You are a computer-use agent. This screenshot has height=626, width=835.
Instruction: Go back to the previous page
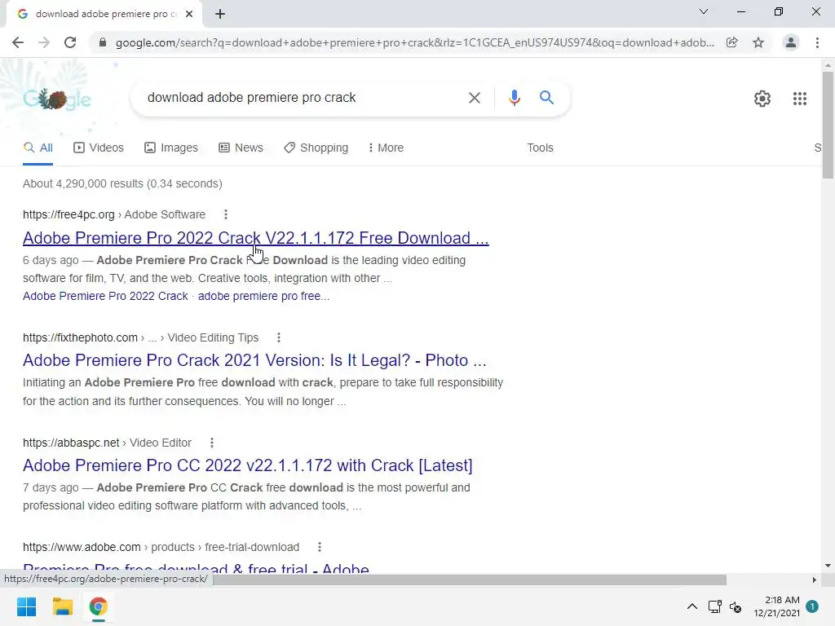18,42
